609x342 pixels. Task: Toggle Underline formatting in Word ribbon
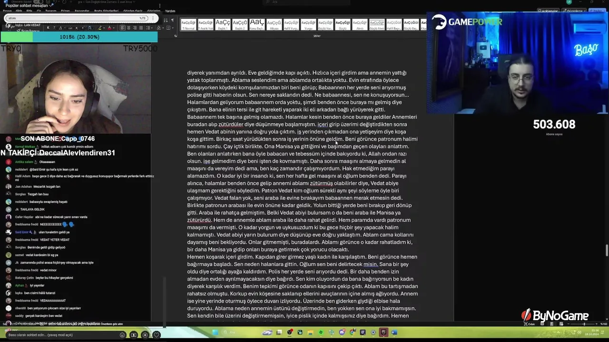60,28
